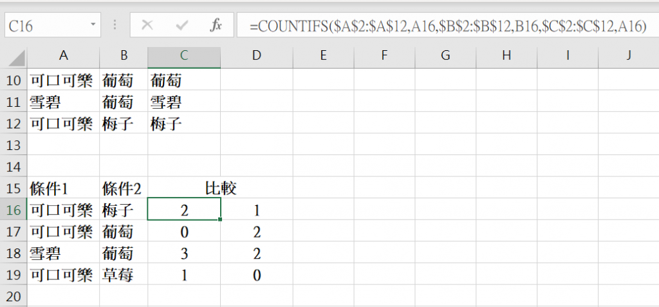The height and width of the screenshot is (307, 659).
Task: Select column G header
Action: tap(445, 57)
